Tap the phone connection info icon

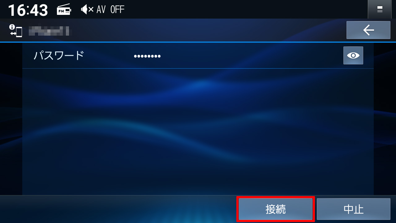[x=16, y=31]
